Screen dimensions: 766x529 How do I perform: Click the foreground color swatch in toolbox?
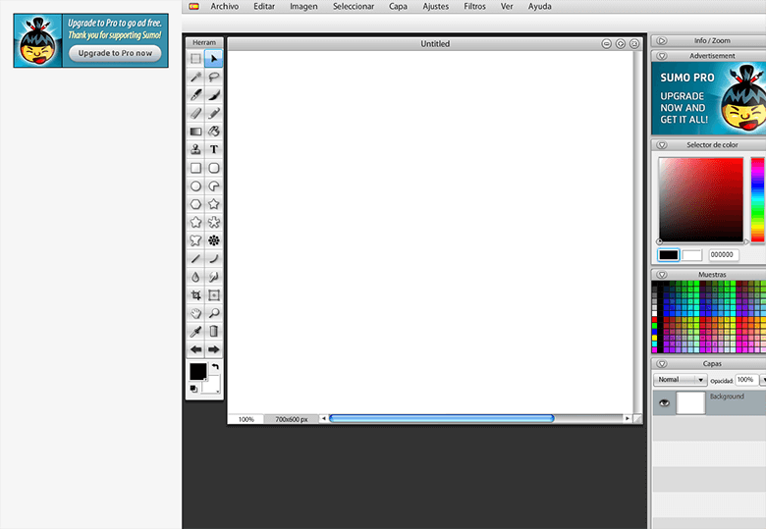click(x=197, y=371)
